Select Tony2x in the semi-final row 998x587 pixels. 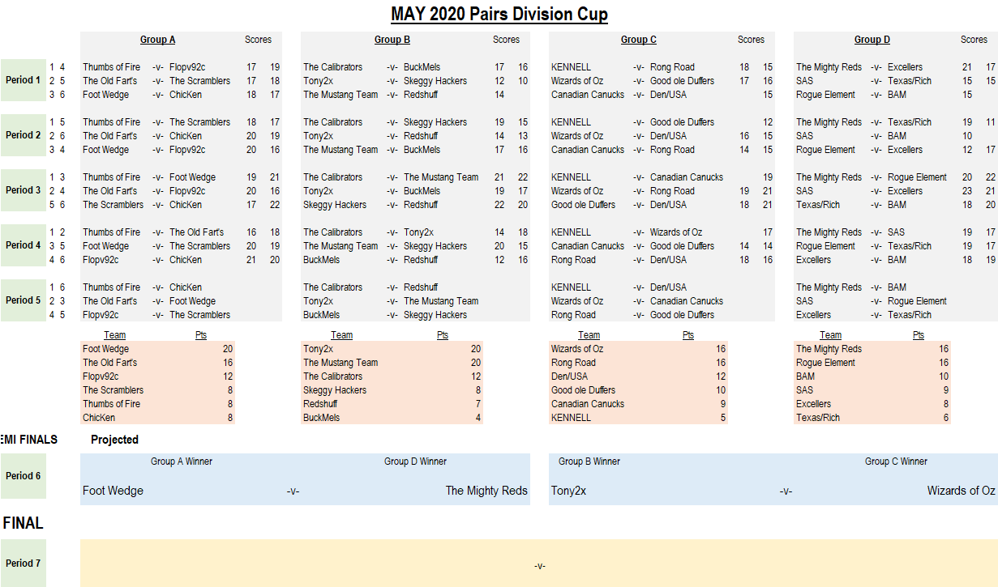tap(568, 491)
